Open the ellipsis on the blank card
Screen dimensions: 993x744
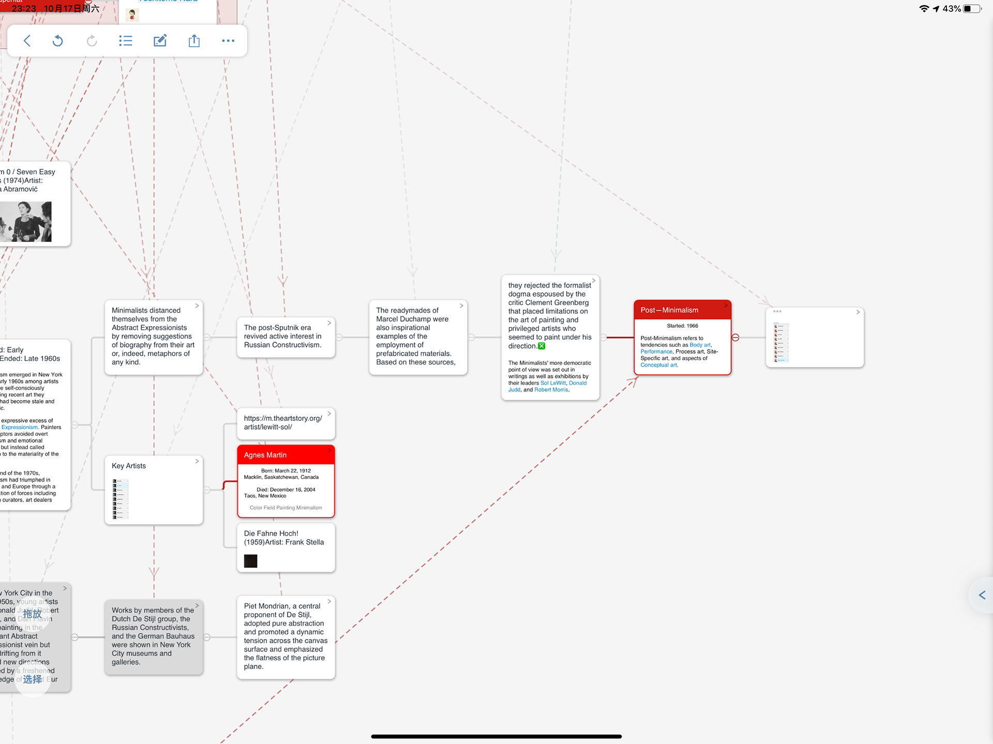pos(777,311)
